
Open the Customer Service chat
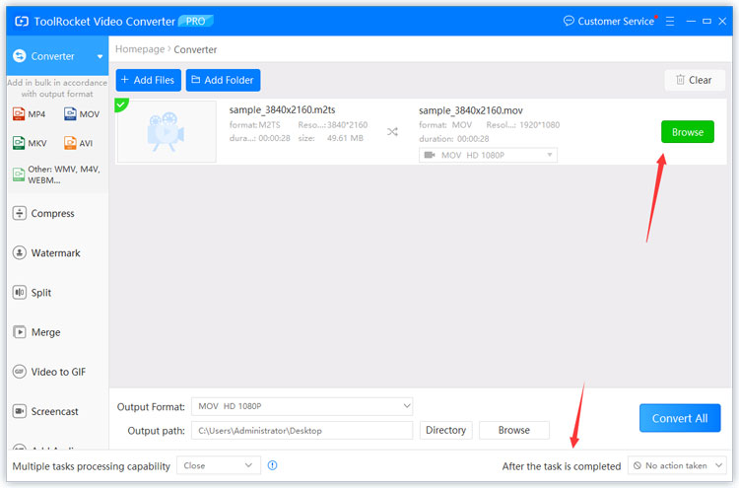pos(609,22)
